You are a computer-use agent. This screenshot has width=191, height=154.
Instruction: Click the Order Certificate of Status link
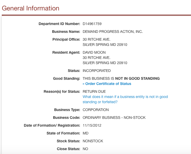tap(107, 84)
